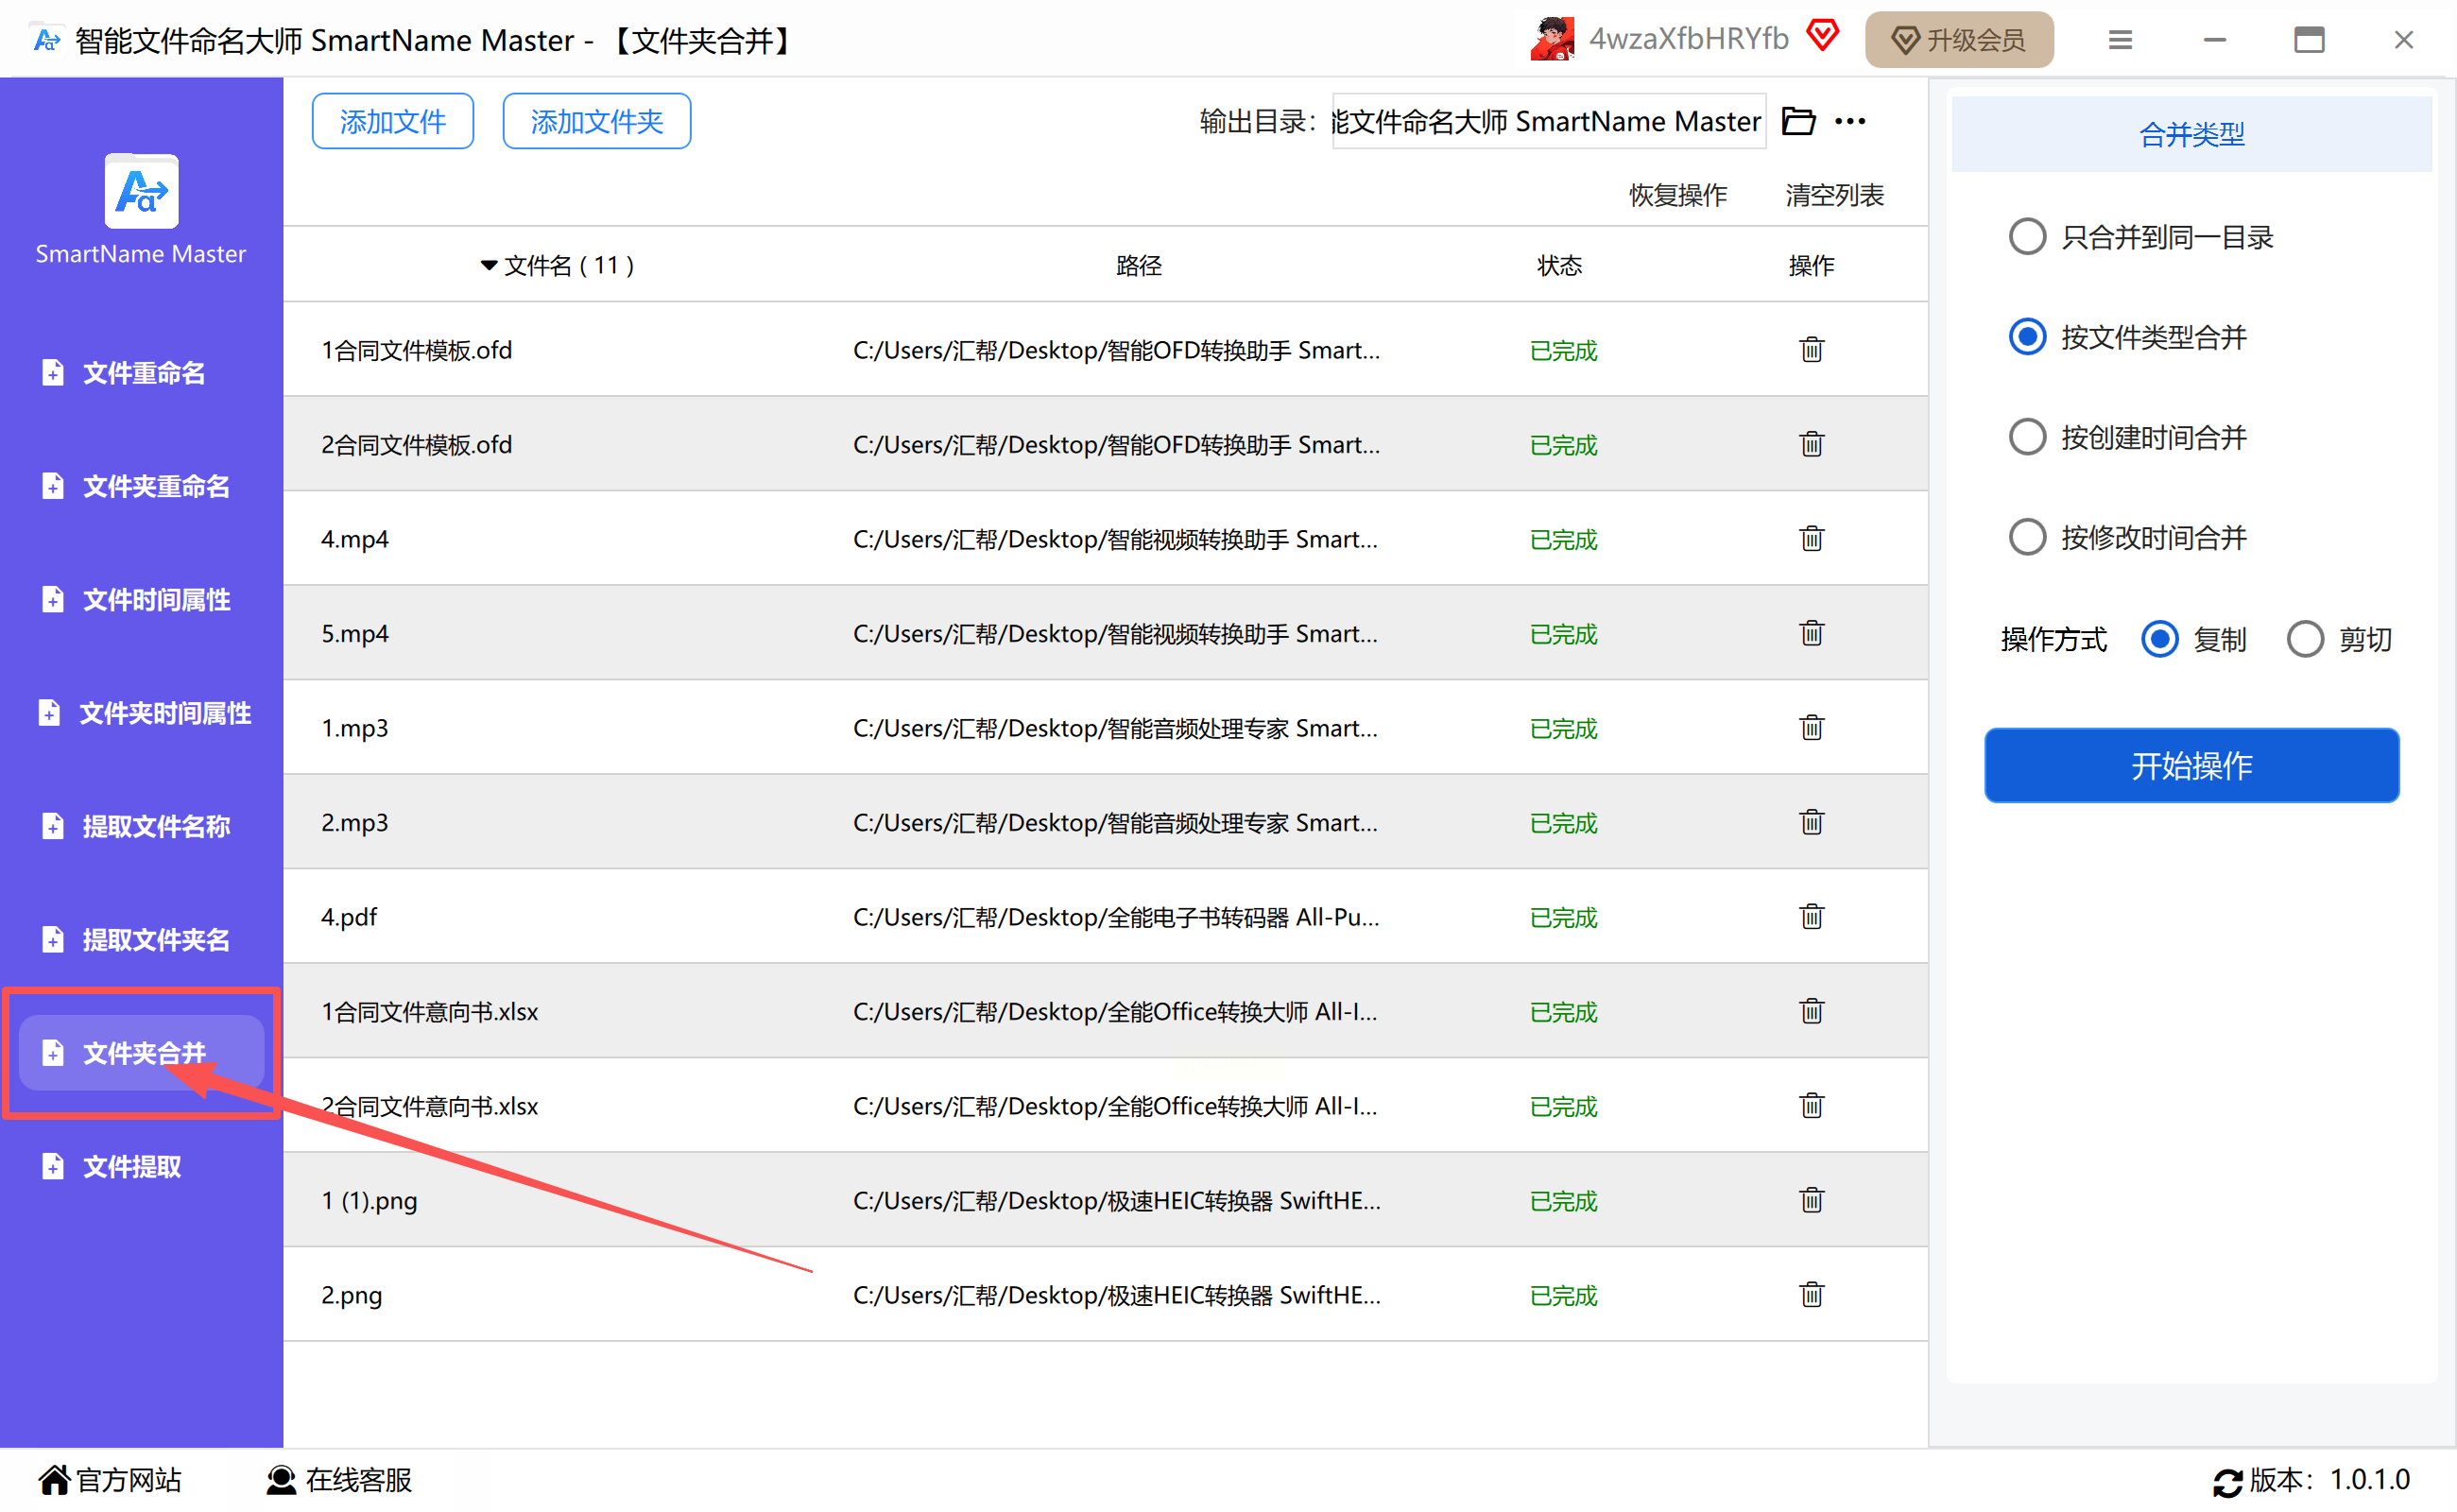
Task: Delete the 4.mp4 row with trash icon
Action: pos(1811,539)
